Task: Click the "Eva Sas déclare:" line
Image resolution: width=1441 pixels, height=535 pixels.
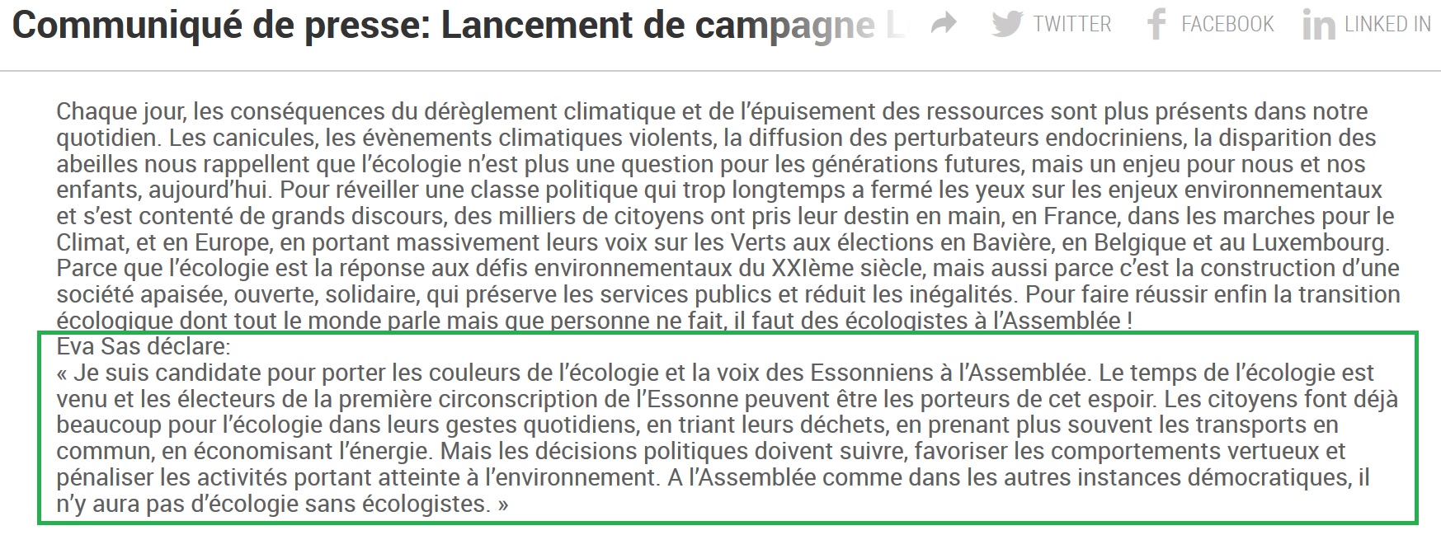Action: [x=144, y=347]
